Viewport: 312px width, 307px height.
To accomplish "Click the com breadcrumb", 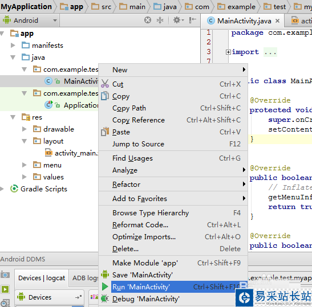I will click(x=197, y=7).
